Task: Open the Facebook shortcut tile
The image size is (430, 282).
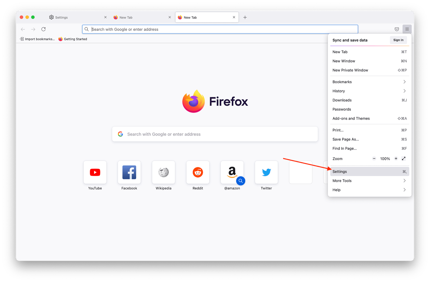Action: click(129, 172)
